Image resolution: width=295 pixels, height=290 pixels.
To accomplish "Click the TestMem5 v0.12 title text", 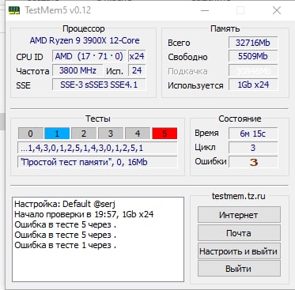I will (58, 10).
